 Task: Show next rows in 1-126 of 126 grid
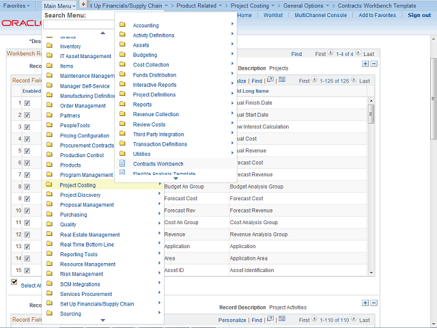[x=354, y=80]
